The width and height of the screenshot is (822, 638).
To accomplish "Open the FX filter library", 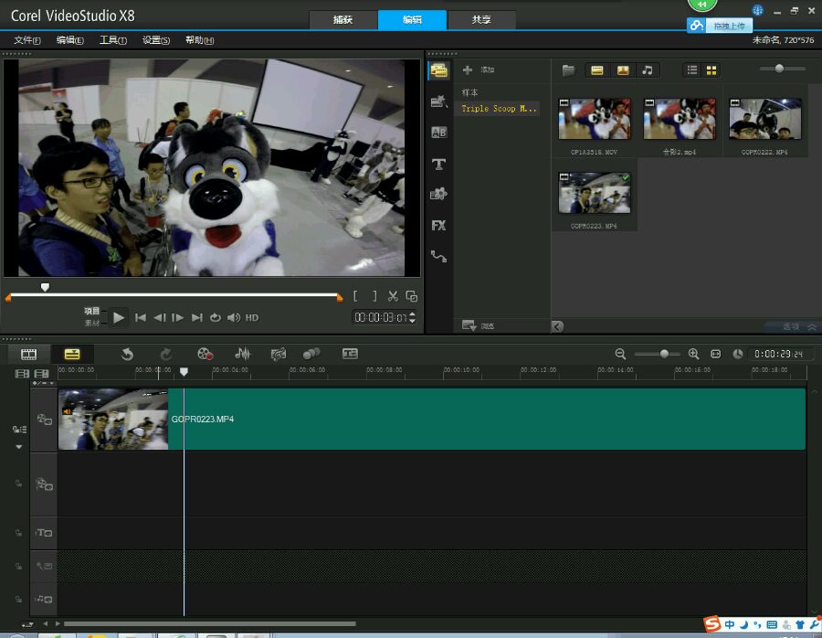I will 438,225.
